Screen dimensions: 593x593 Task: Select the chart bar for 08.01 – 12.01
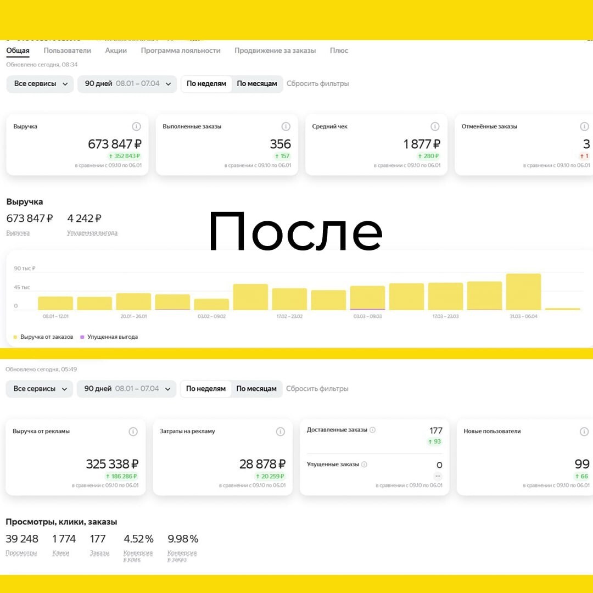[x=55, y=303]
